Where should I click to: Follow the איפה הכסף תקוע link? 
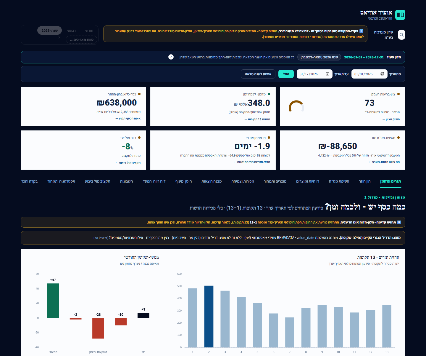pos(128,118)
